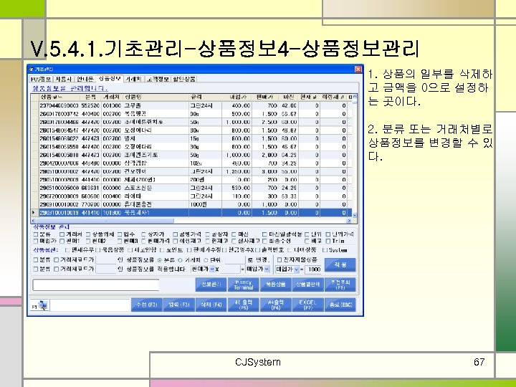Click the F1 search magnifier icon
Viewport: 516px width, 387px height.
click(42, 305)
